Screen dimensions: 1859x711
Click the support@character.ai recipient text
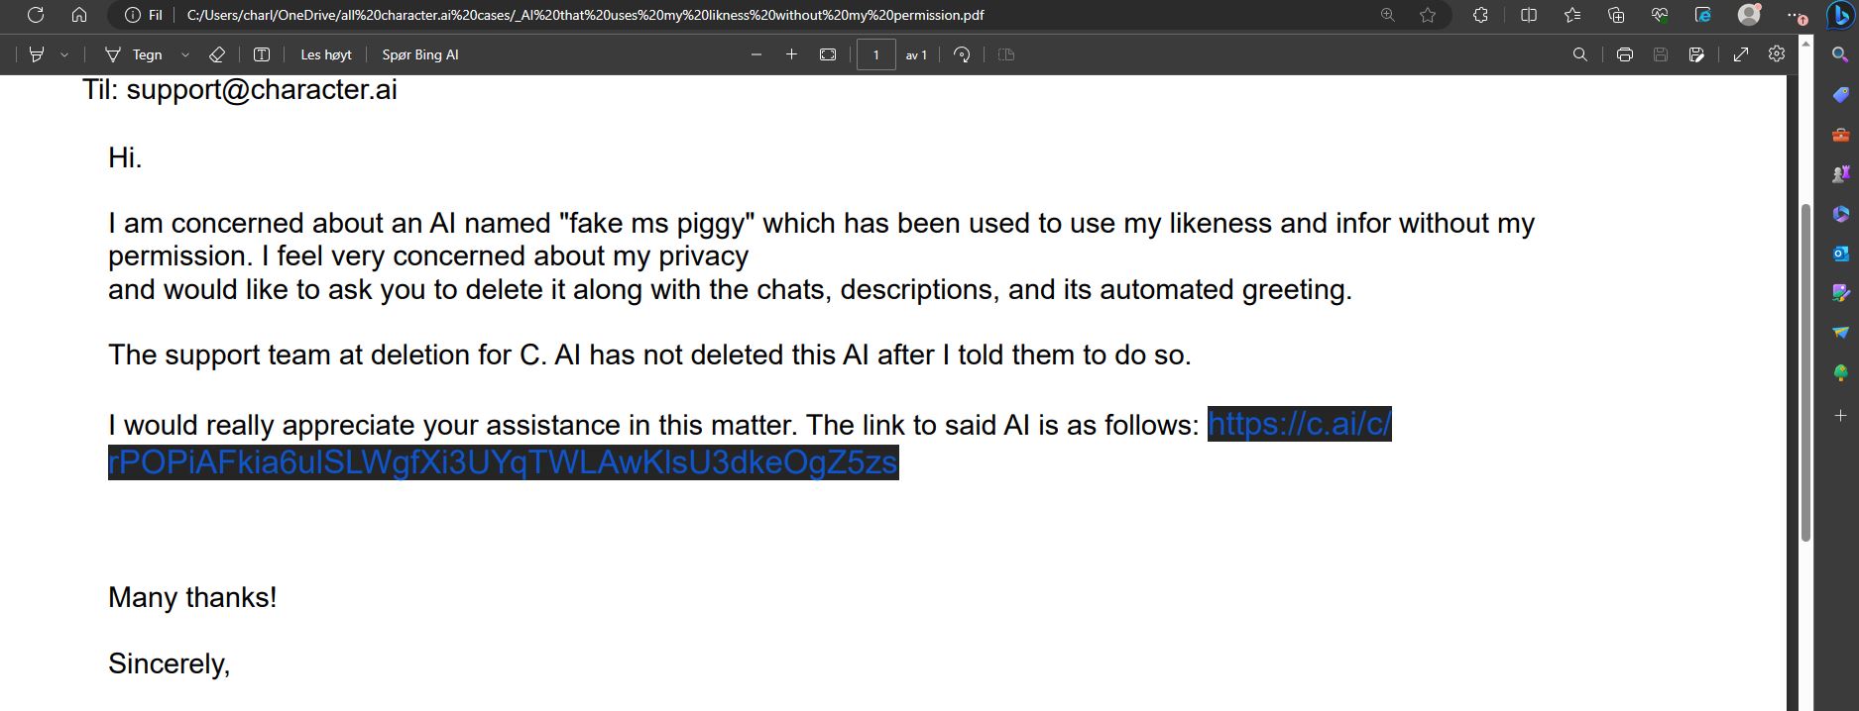tap(262, 90)
